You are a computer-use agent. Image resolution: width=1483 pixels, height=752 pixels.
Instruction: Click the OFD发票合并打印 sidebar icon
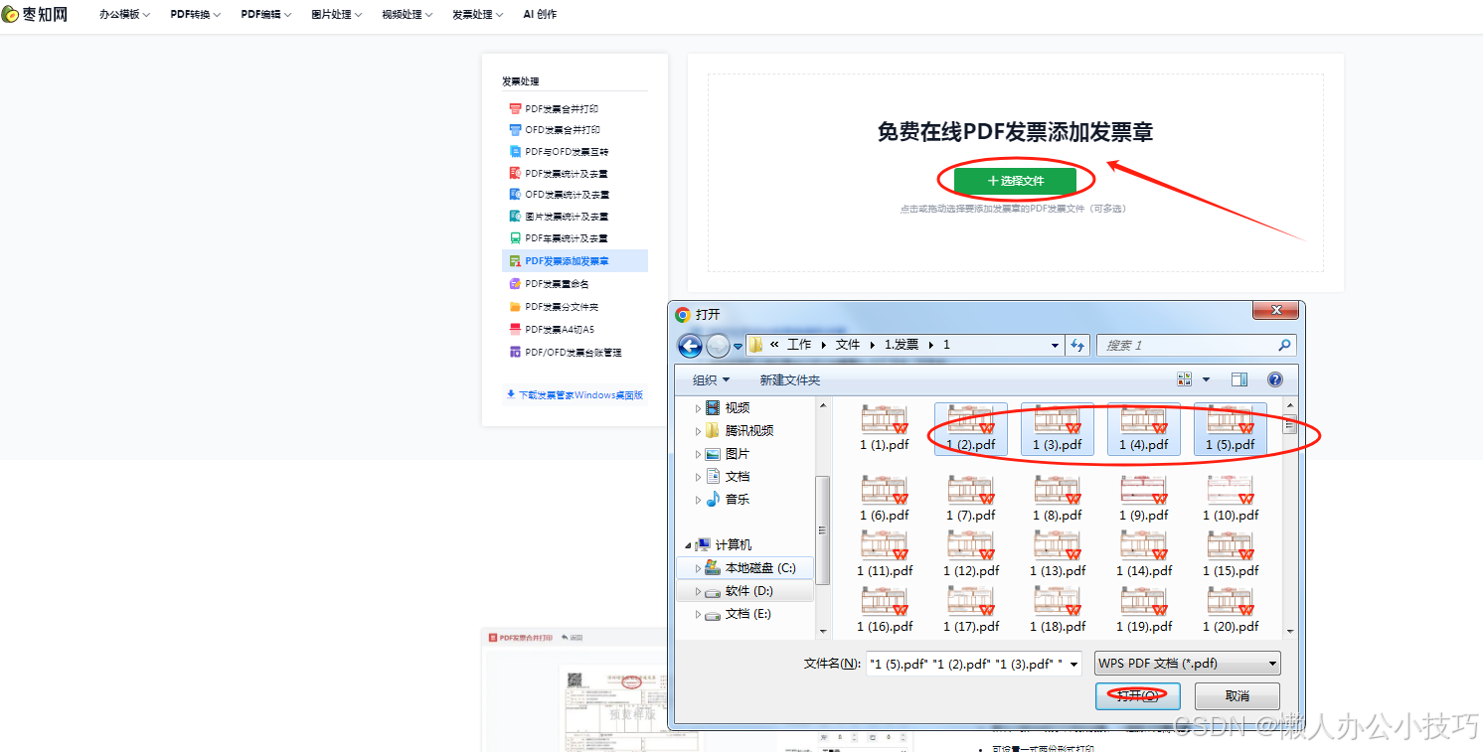(x=515, y=130)
